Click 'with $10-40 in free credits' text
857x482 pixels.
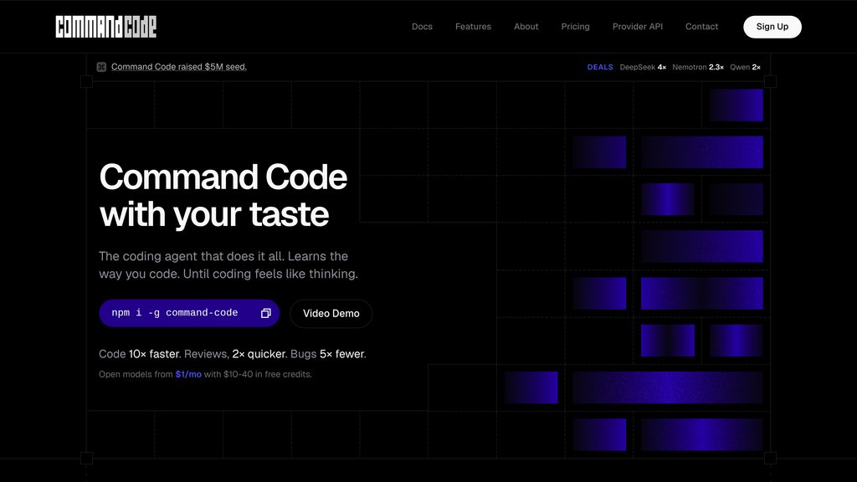(x=258, y=374)
